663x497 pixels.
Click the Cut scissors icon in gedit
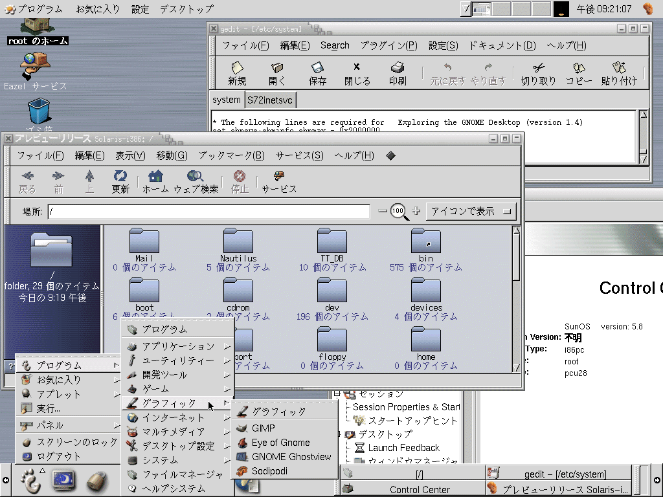coord(538,67)
